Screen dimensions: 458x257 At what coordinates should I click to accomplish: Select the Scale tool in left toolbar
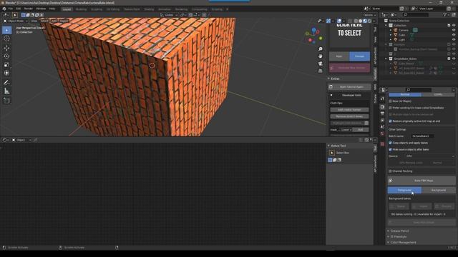pos(6,64)
